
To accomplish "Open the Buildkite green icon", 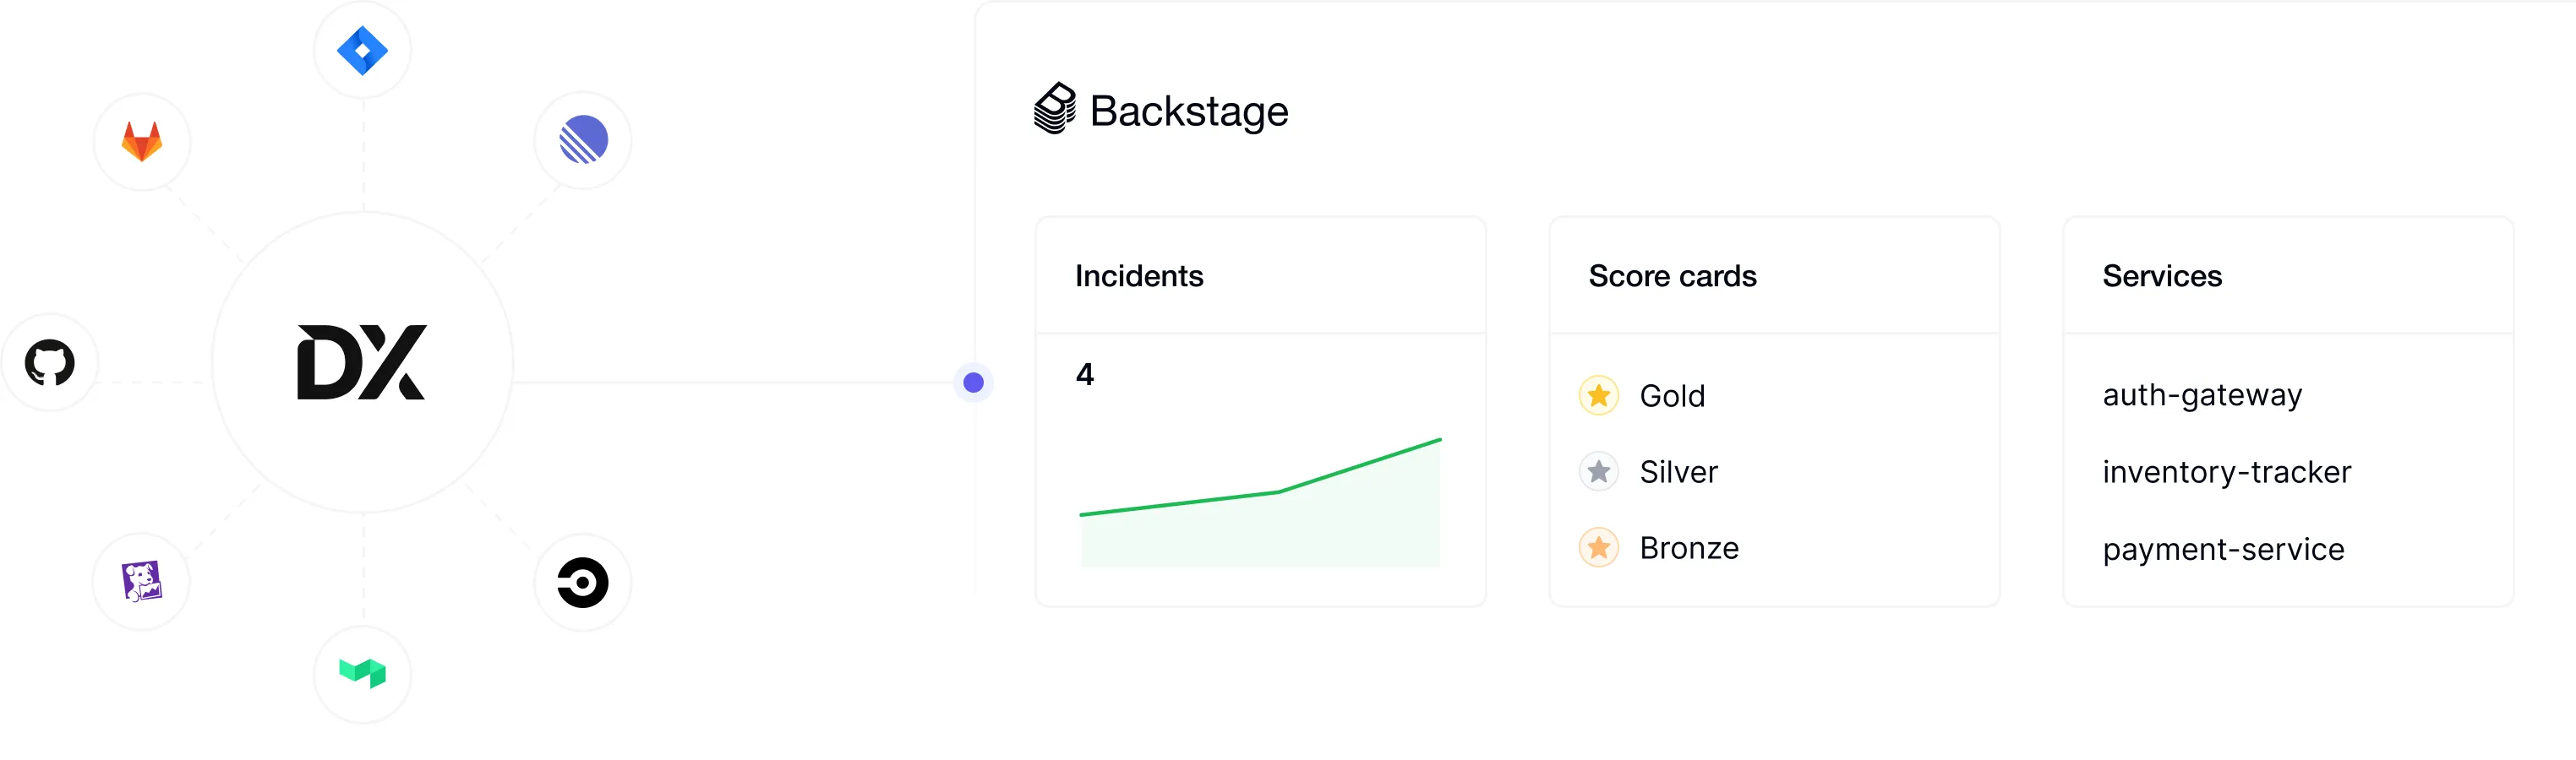I will coord(362,673).
